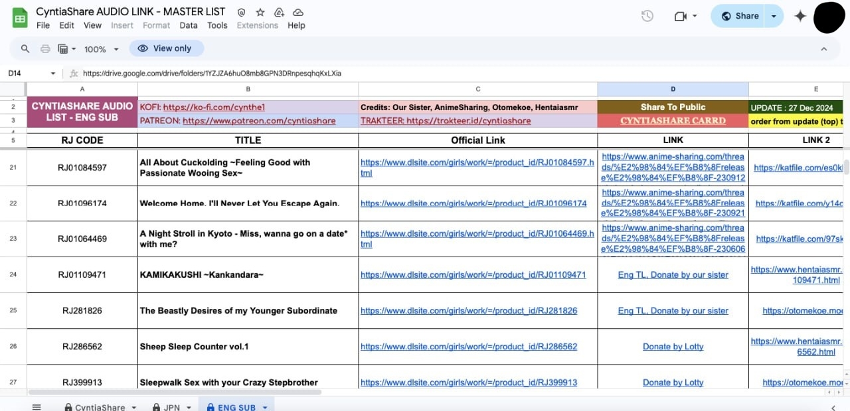Select column B header
This screenshot has height=411, width=850.
(x=248, y=89)
